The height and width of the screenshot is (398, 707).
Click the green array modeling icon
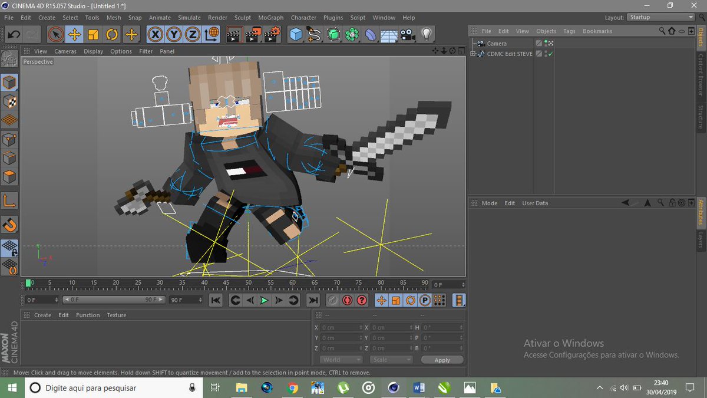(352, 35)
